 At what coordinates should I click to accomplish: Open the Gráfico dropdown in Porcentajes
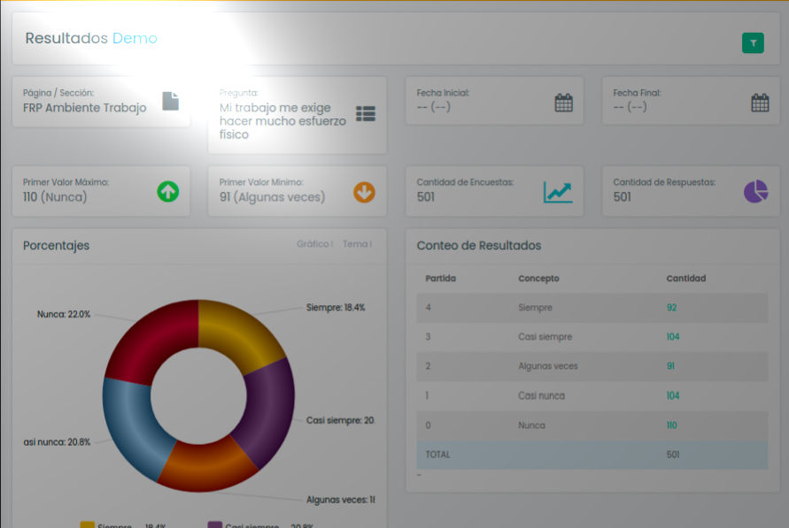314,244
